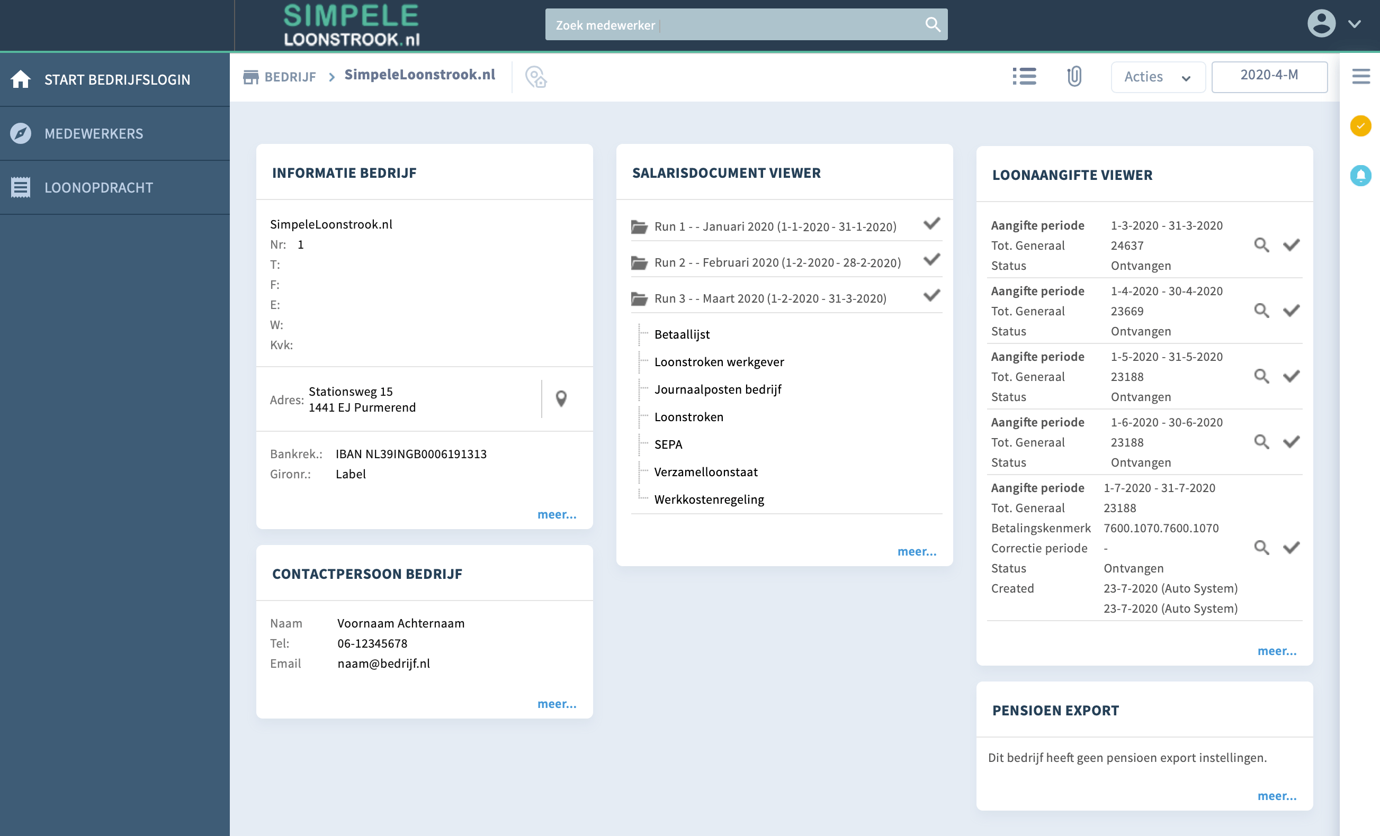The image size is (1380, 836).
Task: Click the map pin icon beside the address
Action: [x=561, y=398]
